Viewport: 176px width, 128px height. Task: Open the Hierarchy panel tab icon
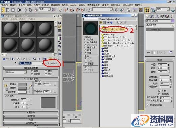[x=157, y=16]
